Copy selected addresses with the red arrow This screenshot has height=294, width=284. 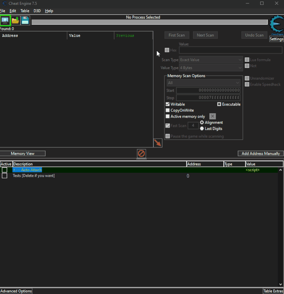coord(158,143)
